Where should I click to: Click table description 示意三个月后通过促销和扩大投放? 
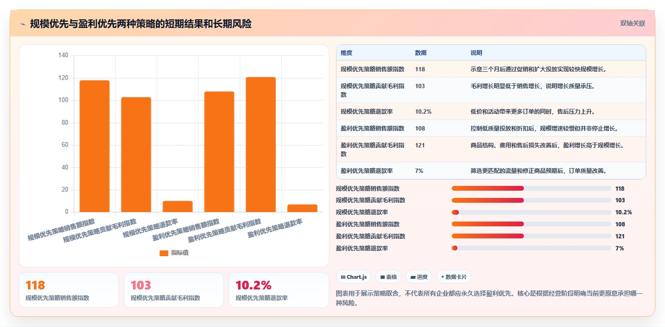(x=538, y=69)
